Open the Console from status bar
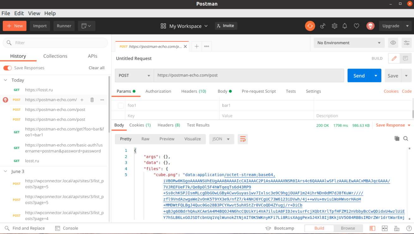The height and width of the screenshot is (234, 414). (66, 228)
